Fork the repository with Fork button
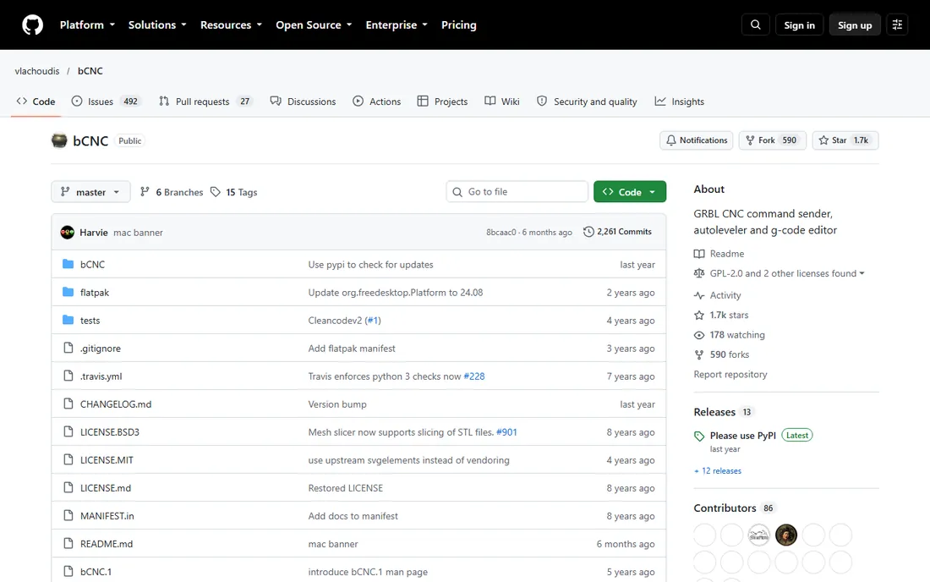This screenshot has width=930, height=582. point(772,140)
